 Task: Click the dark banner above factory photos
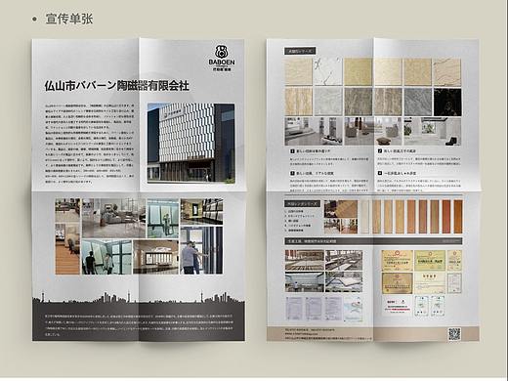click(x=373, y=241)
